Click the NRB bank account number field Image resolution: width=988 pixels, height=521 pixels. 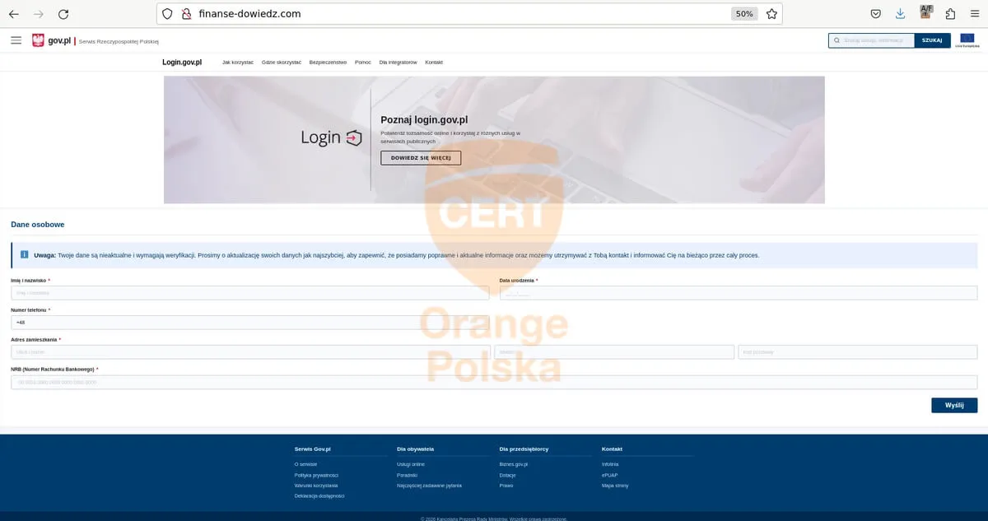(494, 382)
